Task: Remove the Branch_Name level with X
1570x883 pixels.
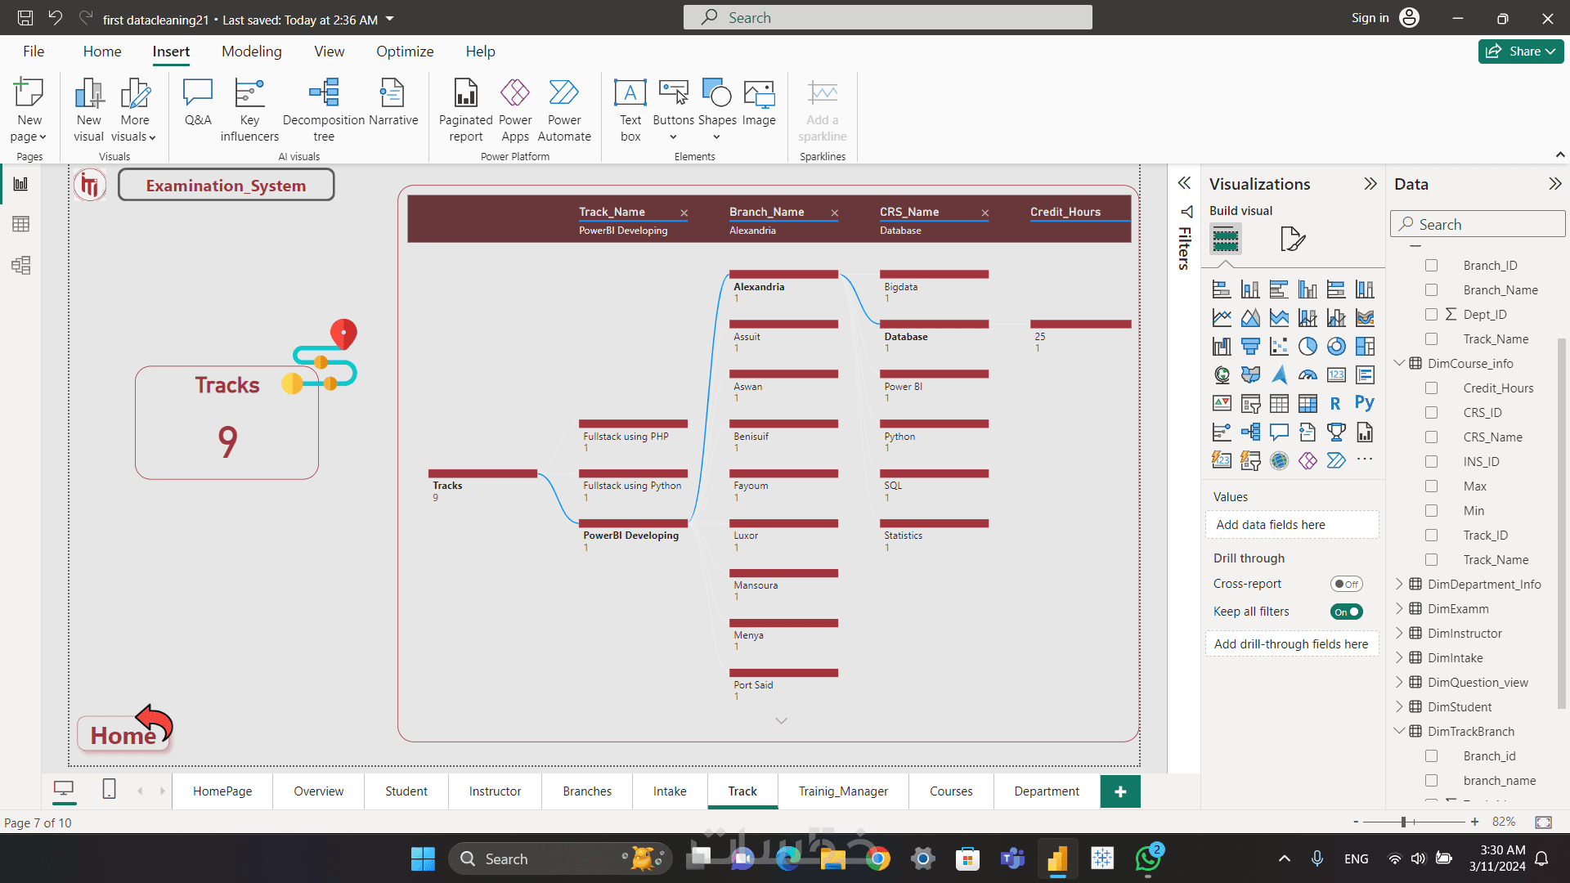Action: (x=834, y=213)
